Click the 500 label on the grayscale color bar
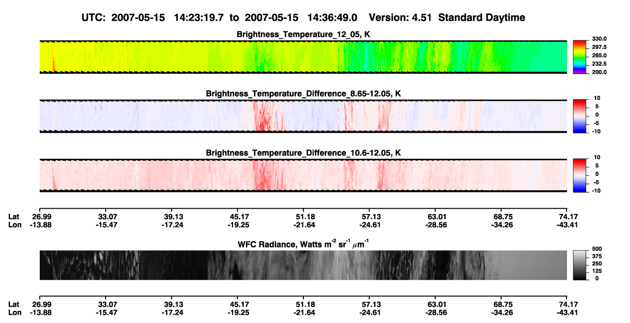630x323 pixels. pos(597,249)
